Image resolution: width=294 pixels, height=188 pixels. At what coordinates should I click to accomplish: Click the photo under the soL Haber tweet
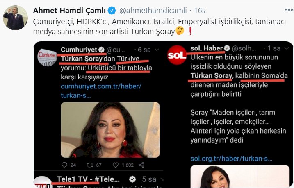[226, 177]
